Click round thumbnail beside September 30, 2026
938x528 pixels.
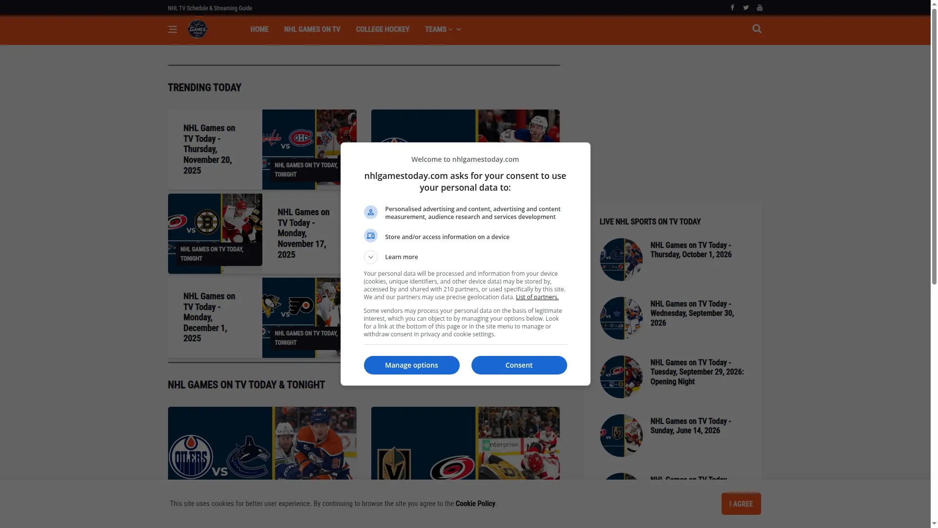[621, 318]
